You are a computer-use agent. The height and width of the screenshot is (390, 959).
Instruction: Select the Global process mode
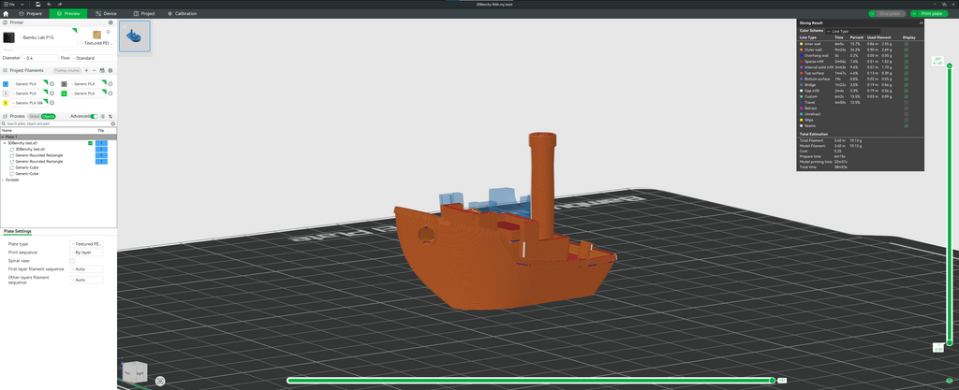coord(35,116)
